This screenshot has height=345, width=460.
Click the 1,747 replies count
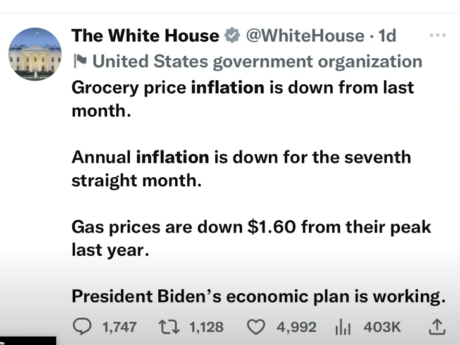[x=119, y=327]
